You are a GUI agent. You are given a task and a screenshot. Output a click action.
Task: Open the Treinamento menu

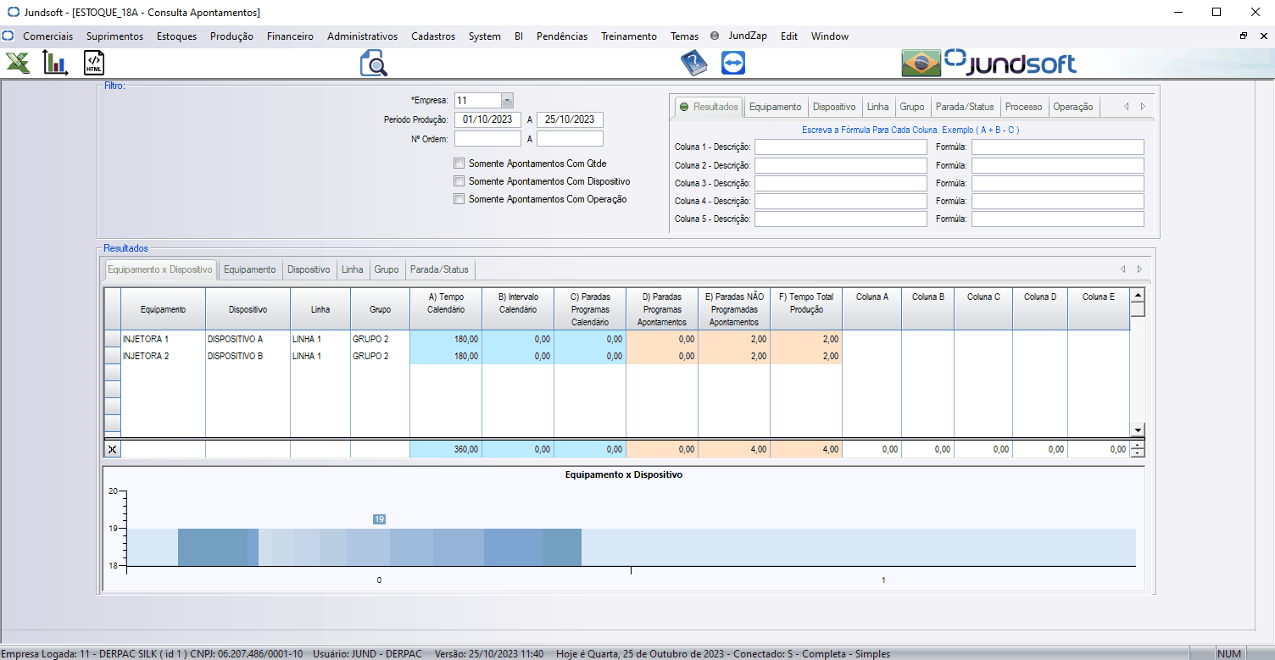[629, 36]
